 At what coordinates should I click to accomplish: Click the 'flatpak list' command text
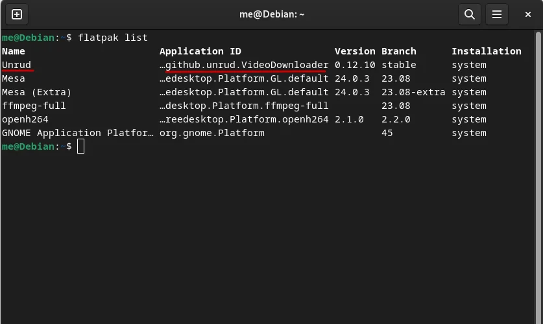pyautogui.click(x=113, y=38)
